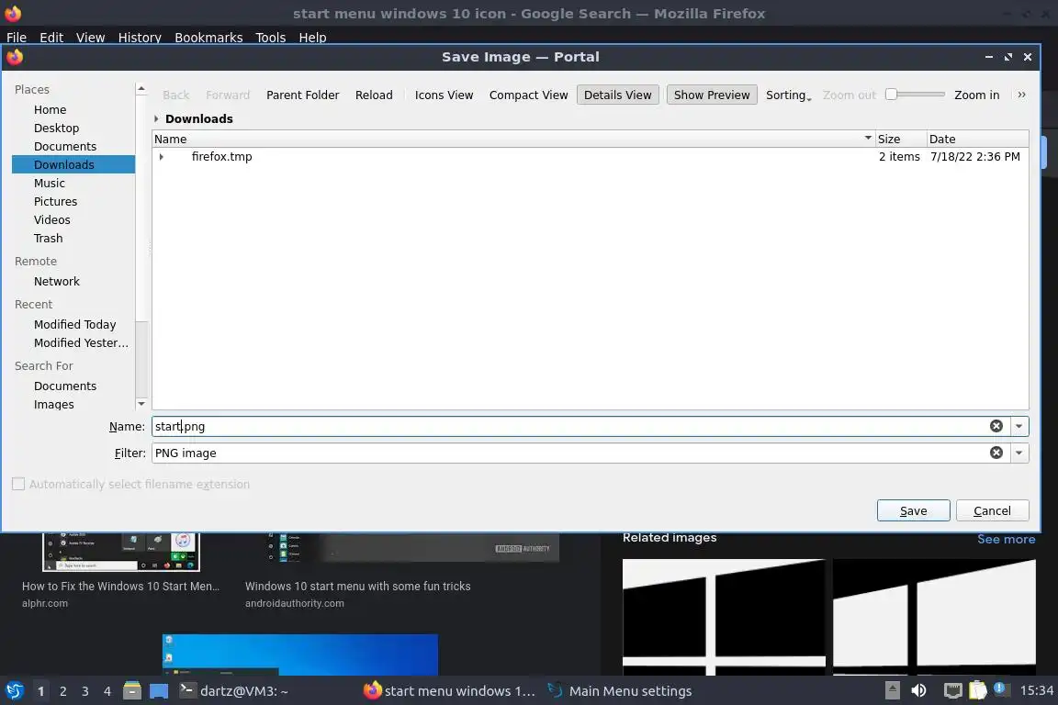
Task: Open Firefox Help menu
Action: click(312, 38)
